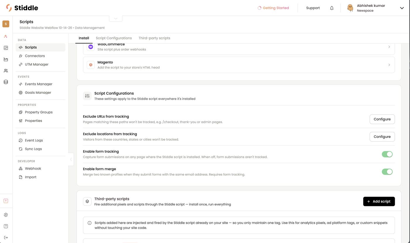Click the Script Configurations sliders icon
Screen dimensions: 410x243
pos(87,96)
